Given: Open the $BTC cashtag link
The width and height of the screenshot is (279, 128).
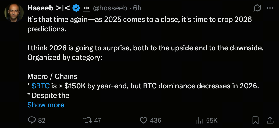Looking at the screenshot, I should tap(41, 86).
